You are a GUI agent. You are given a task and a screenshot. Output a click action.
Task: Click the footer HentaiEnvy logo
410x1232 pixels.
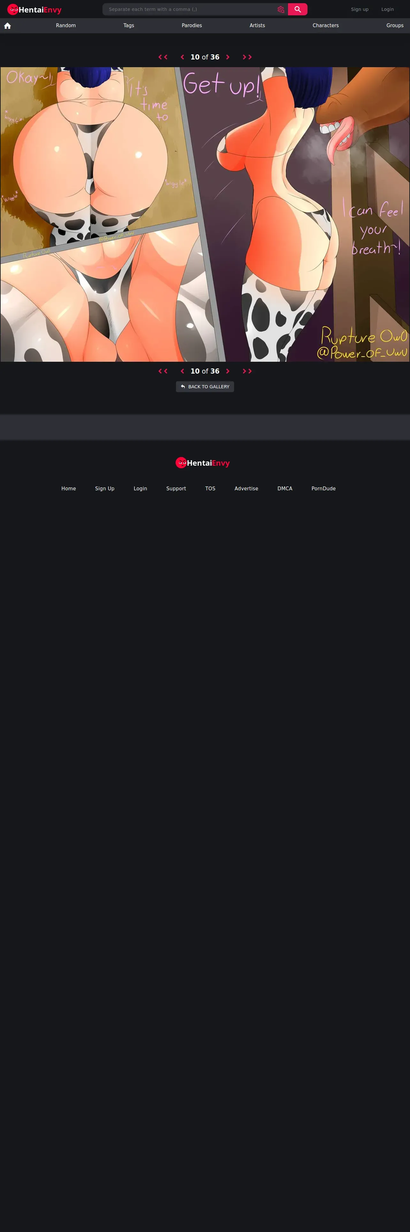[203, 463]
